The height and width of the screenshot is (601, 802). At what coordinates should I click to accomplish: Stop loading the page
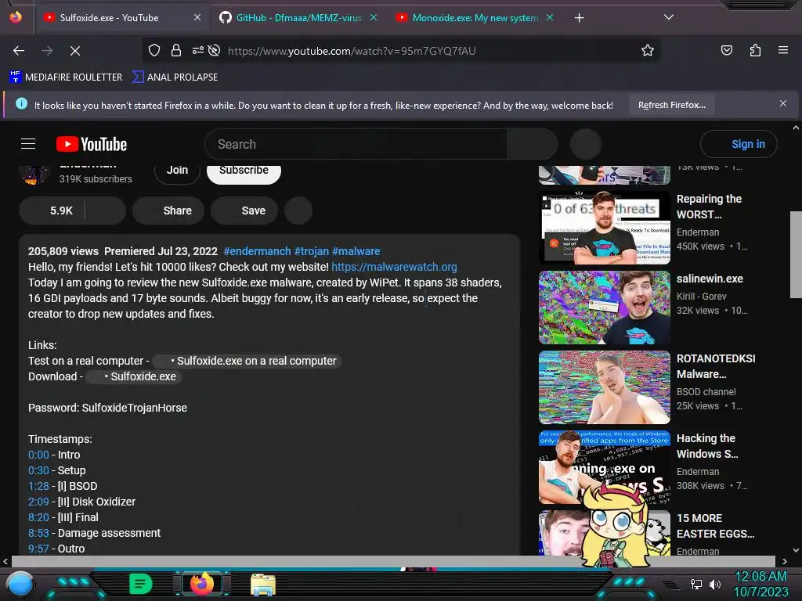tap(75, 51)
